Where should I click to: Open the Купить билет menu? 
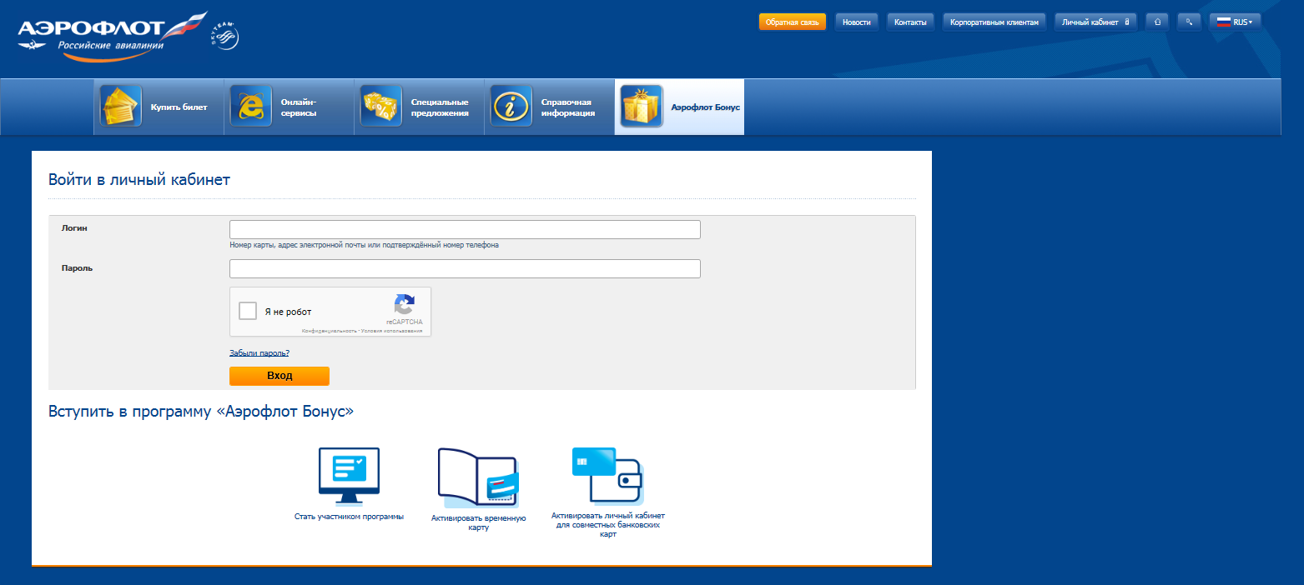pyautogui.click(x=159, y=107)
